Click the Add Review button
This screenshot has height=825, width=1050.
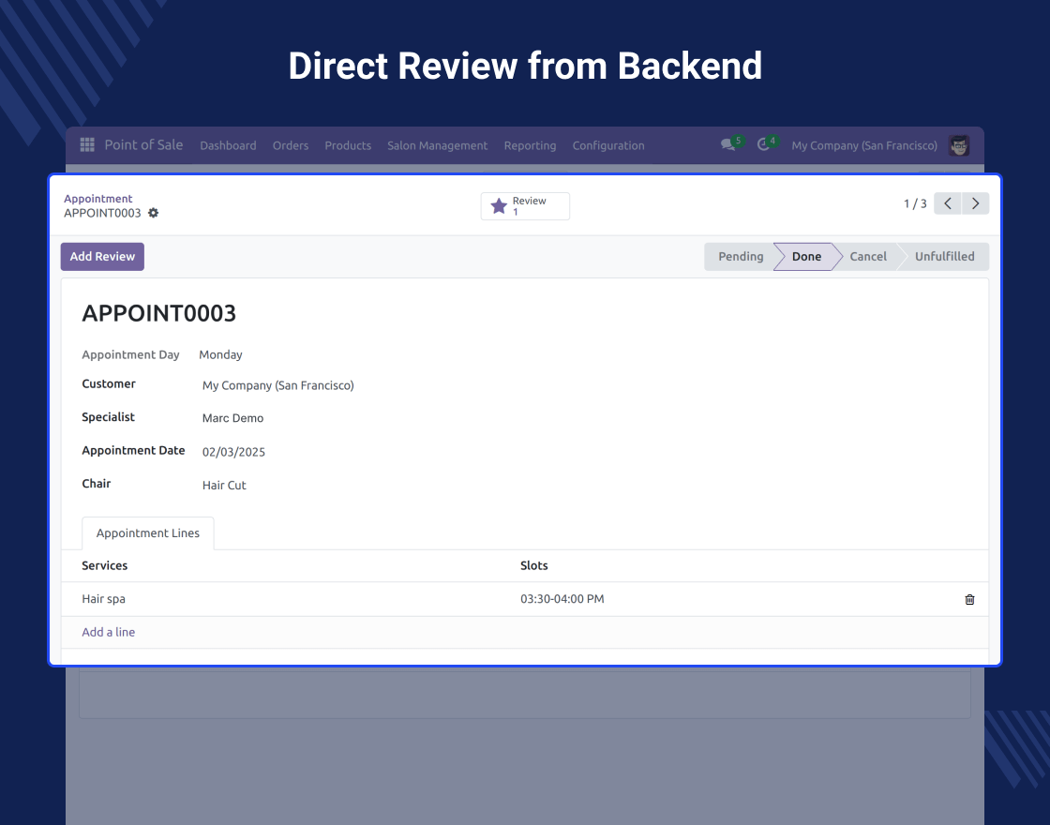102,257
